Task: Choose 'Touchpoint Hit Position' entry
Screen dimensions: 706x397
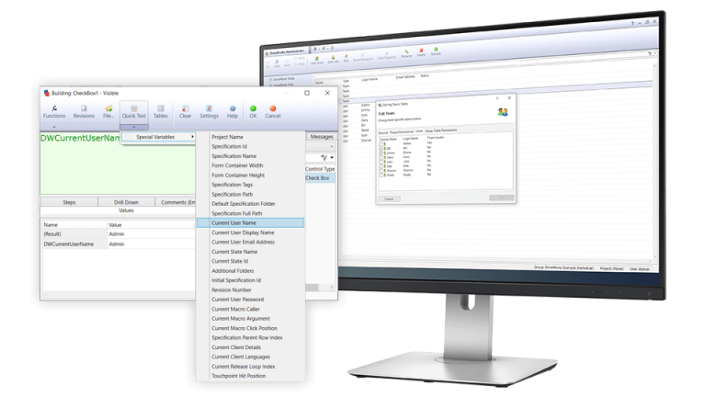Action: 239,376
